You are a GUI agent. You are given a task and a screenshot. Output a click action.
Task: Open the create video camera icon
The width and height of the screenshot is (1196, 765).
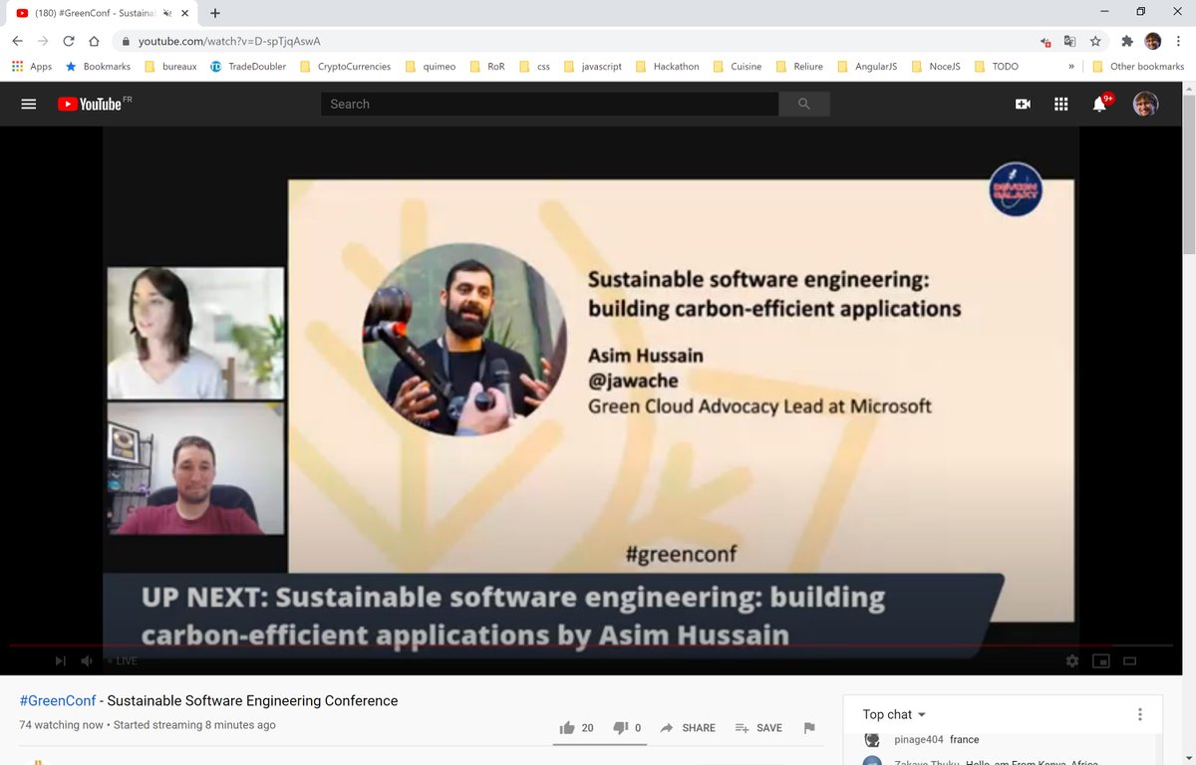pos(1023,104)
